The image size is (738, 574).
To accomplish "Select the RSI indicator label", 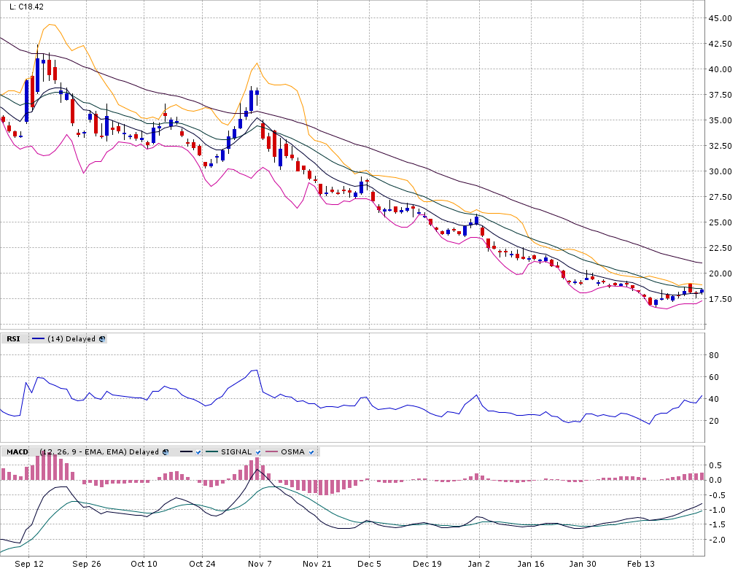I will tap(13, 338).
